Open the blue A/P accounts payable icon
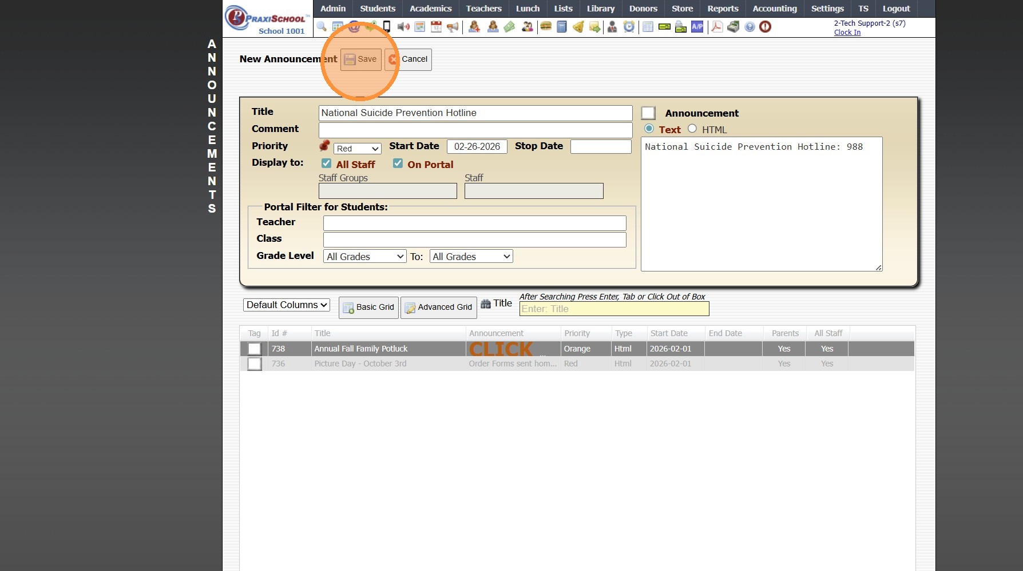This screenshot has width=1023, height=571. [697, 26]
